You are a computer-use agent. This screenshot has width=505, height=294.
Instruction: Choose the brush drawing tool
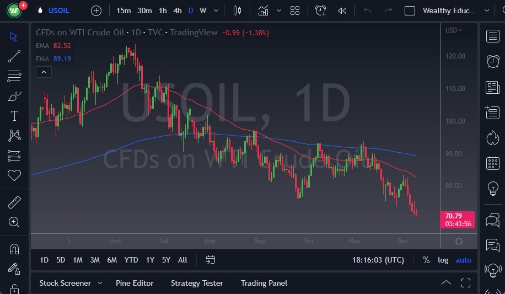point(14,96)
